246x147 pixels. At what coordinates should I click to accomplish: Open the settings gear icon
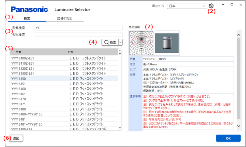pyautogui.click(x=211, y=6)
